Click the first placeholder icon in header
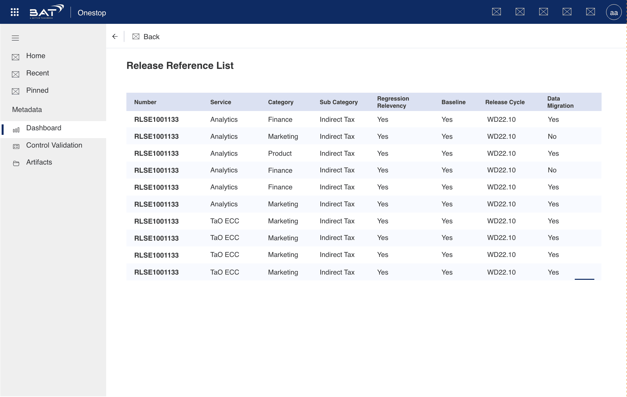The image size is (627, 397). pos(496,12)
